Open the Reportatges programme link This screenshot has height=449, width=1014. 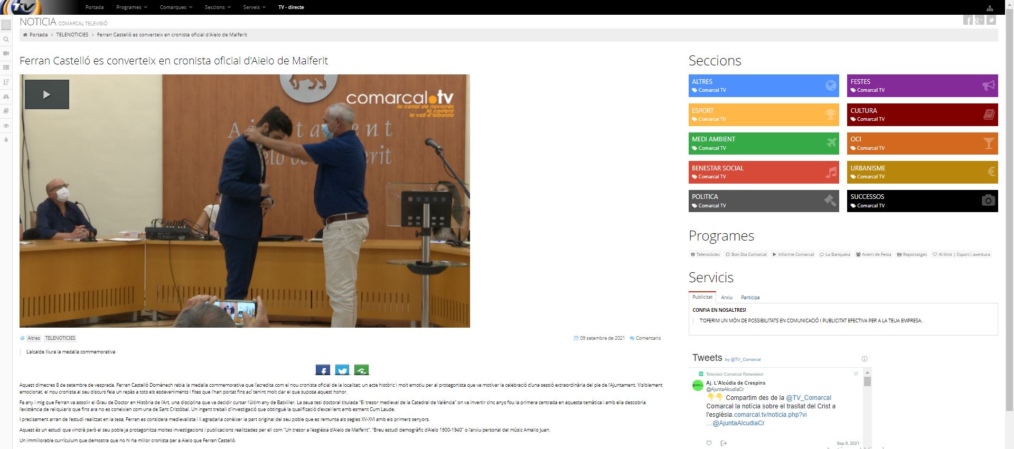(912, 254)
